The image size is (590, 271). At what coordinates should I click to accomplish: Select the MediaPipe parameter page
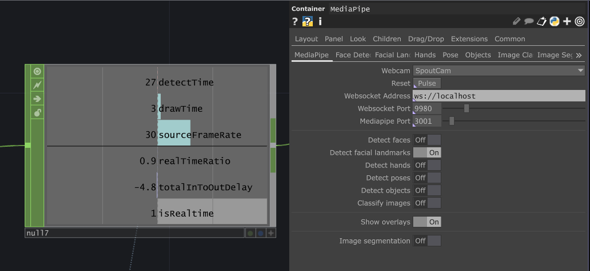click(x=312, y=55)
